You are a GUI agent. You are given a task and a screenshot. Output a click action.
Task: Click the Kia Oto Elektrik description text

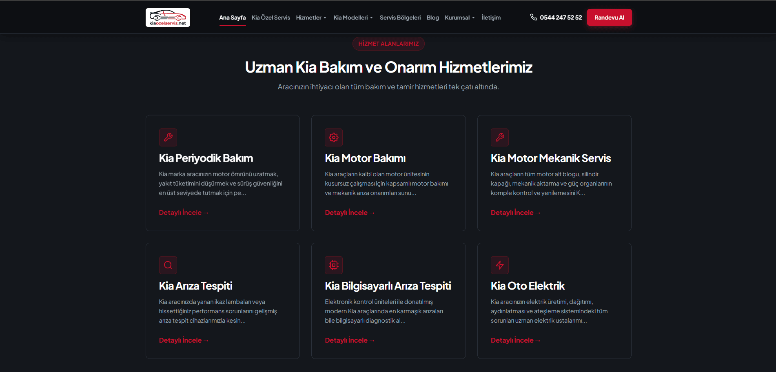coord(549,311)
